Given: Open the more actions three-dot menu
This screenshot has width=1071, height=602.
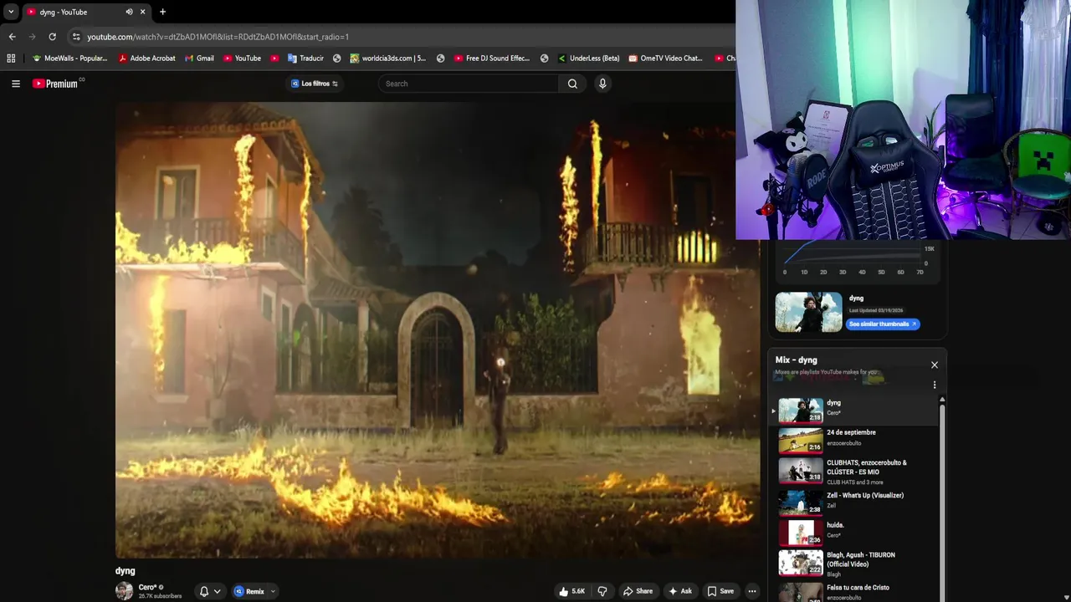Looking at the screenshot, I should tap(752, 591).
